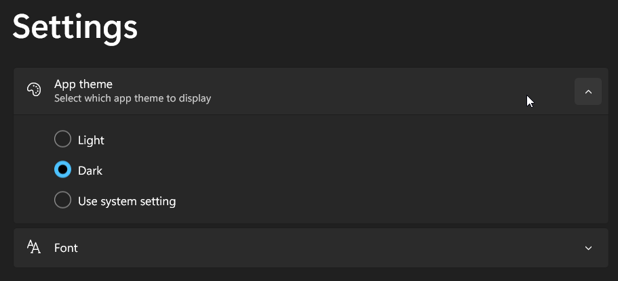Click the App theme palette icon

point(34,91)
